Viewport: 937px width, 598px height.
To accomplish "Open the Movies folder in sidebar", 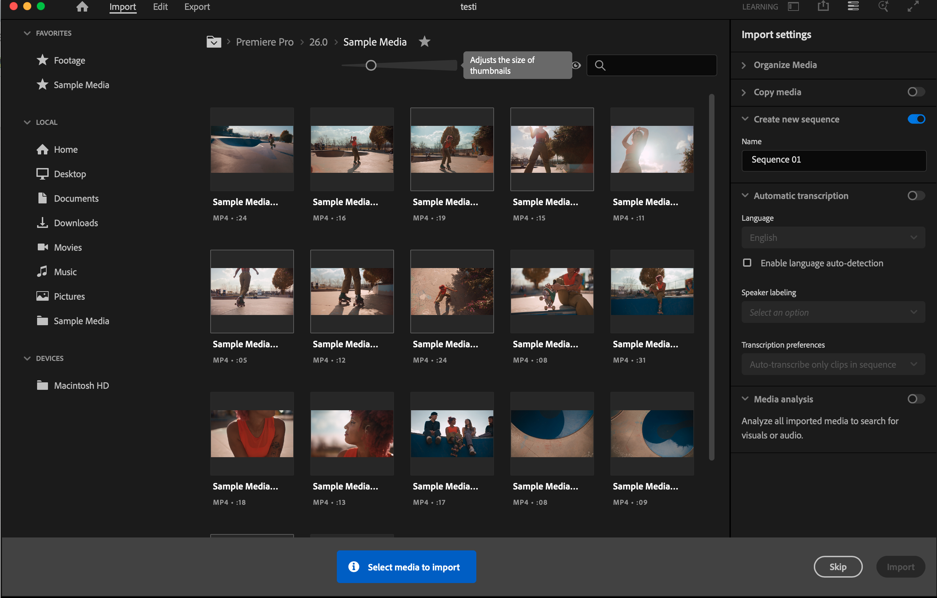I will [x=68, y=247].
